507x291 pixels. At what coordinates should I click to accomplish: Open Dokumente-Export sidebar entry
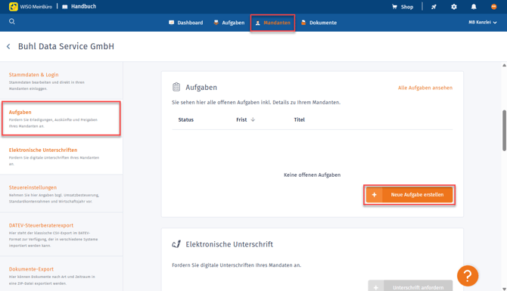61,274
